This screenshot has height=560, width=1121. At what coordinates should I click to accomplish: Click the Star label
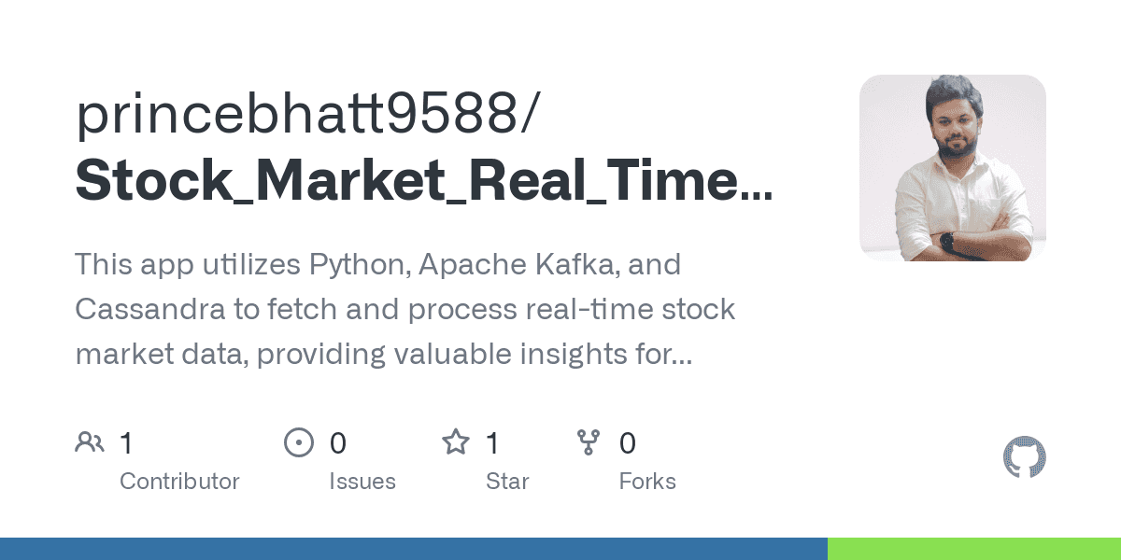point(507,482)
